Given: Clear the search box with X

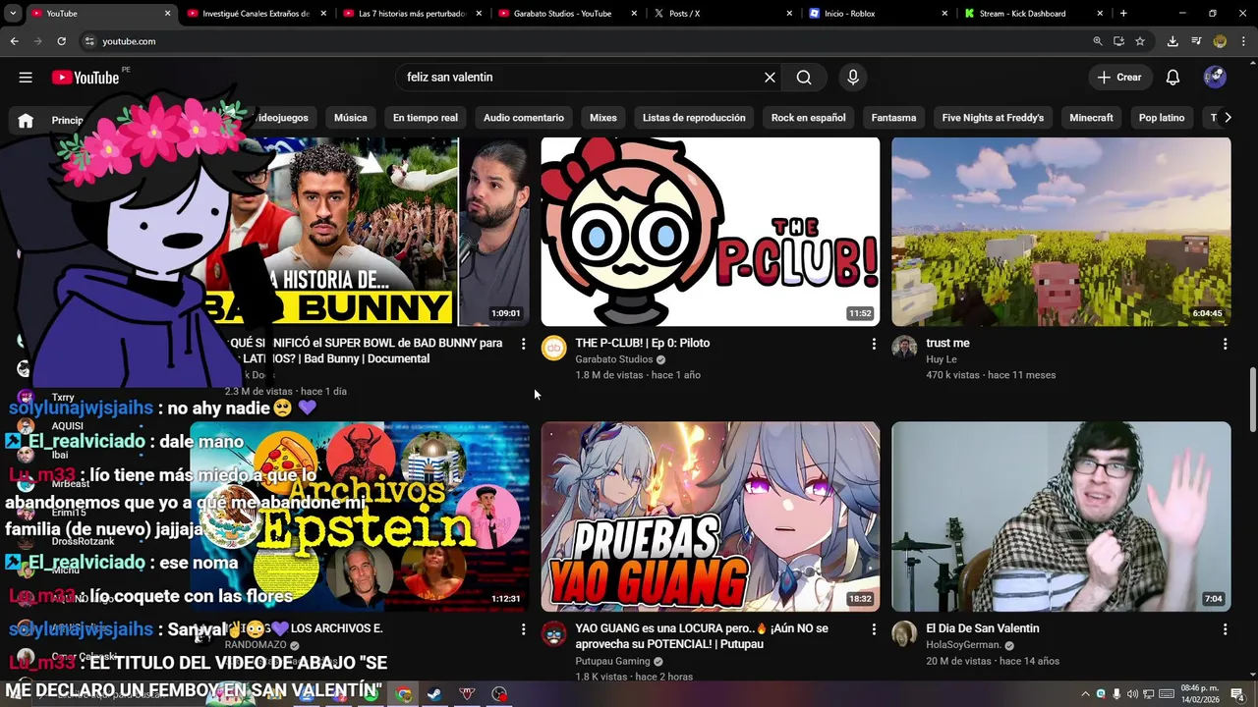Looking at the screenshot, I should [770, 78].
